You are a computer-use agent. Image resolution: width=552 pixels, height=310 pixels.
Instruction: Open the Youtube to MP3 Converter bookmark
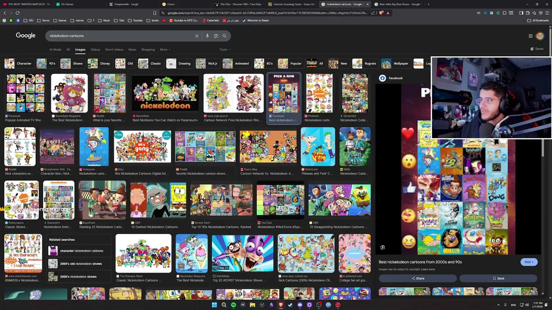(x=183, y=20)
